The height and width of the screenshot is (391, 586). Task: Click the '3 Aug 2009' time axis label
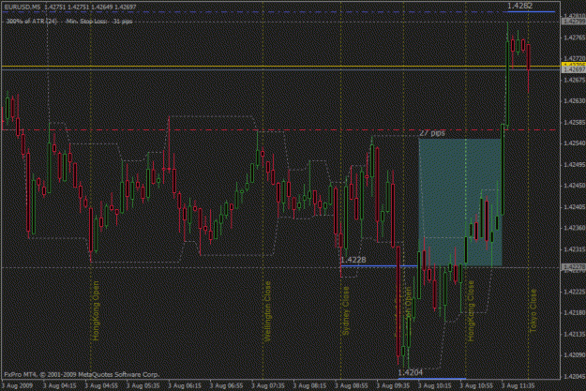(17, 385)
